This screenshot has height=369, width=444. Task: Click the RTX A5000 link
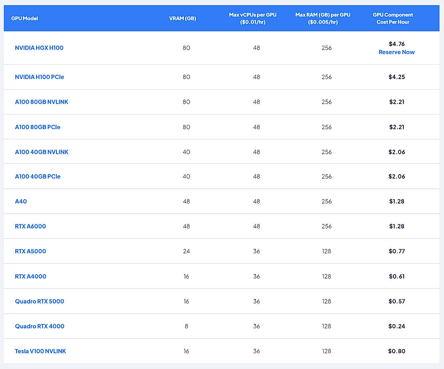coord(30,251)
